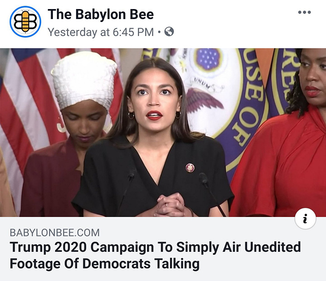Image resolution: width=326 pixels, height=281 pixels.
Task: Click the 'Yesterday at 6:45 PM' timestamp
Action: point(101,32)
